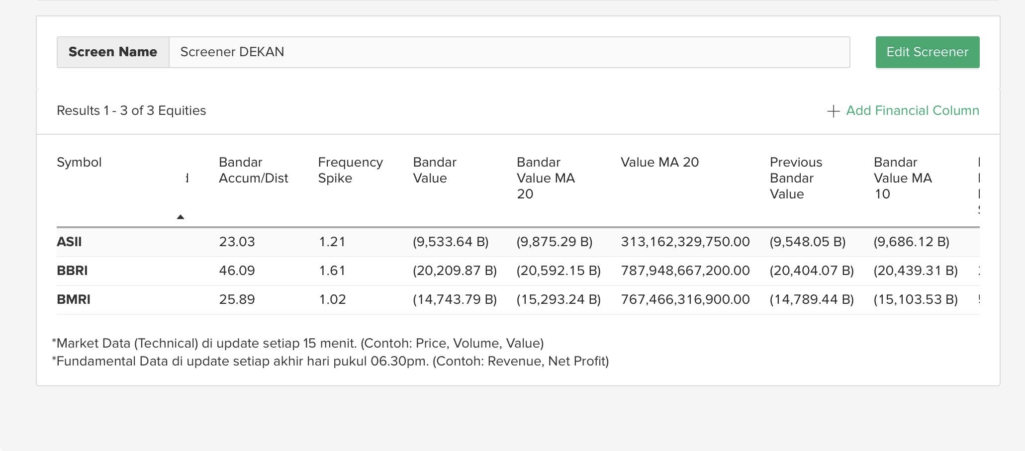Sort by Bandar Accum/Dist column header
Screen dimensions: 1025x451
253,170
